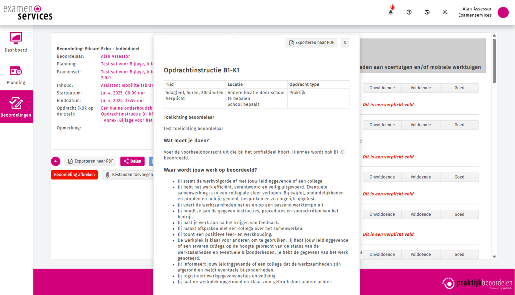Select Onvoldoende in the first rating row
The width and height of the screenshot is (515, 295).
pyautogui.click(x=382, y=88)
